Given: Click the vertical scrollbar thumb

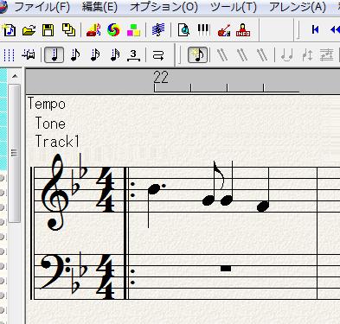Looking at the screenshot, I should coord(15,153).
